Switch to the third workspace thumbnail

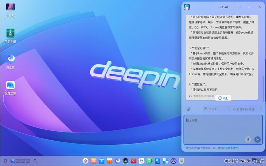tap(23, 161)
